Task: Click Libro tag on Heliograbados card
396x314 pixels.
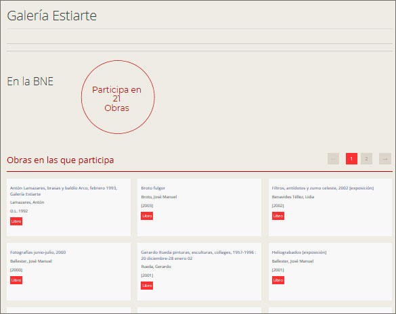Action: click(x=278, y=280)
